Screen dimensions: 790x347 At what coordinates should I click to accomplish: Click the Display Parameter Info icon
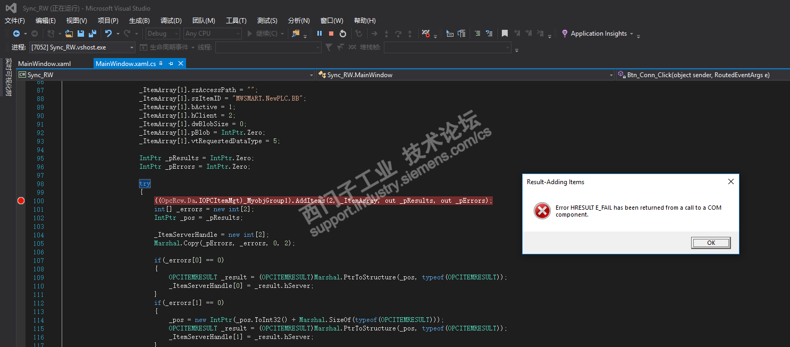pyautogui.click(x=461, y=34)
